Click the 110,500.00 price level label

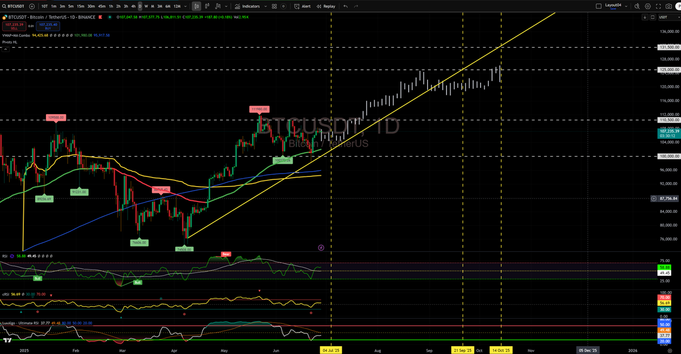pyautogui.click(x=669, y=120)
